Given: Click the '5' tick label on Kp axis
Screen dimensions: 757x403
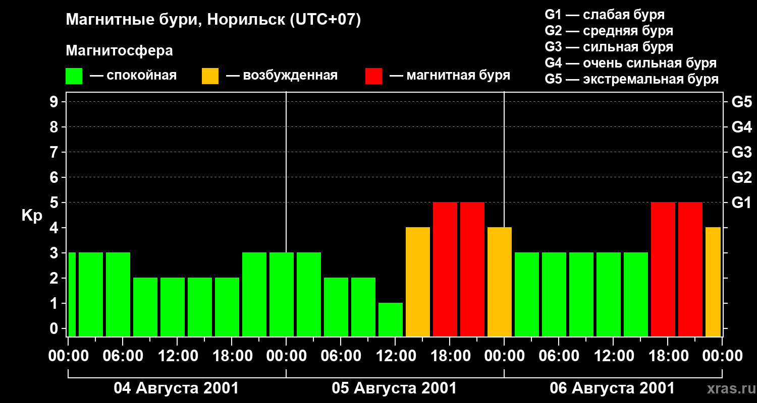Looking at the screenshot, I should coord(55,203).
